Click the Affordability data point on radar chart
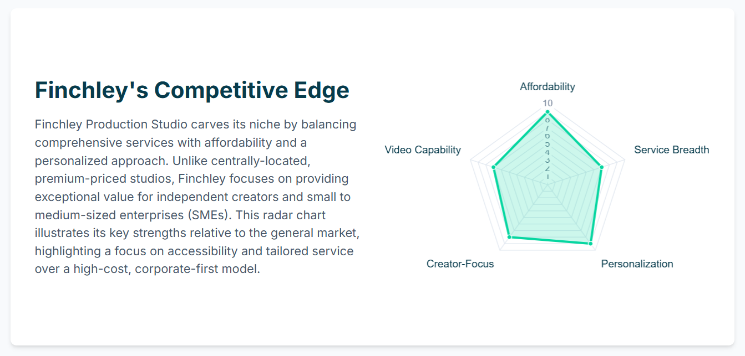 coord(548,112)
